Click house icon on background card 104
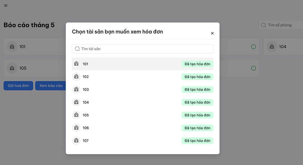This screenshot has width=303, height=165. pos(272,47)
